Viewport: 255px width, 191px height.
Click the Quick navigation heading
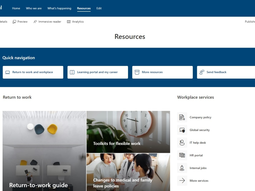[19, 58]
